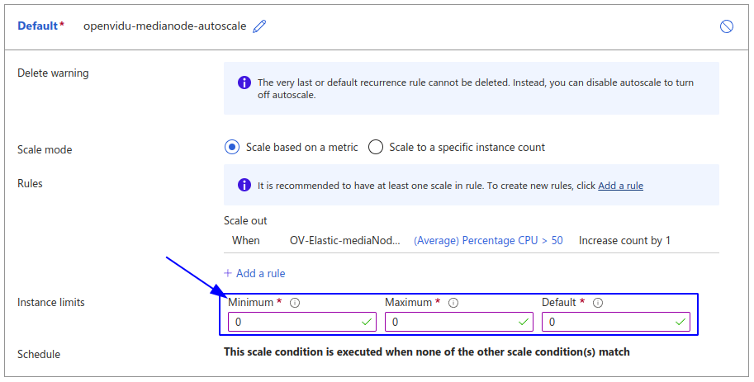Click the Maximum instance limit field
The width and height of the screenshot is (754, 382).
[x=451, y=322]
